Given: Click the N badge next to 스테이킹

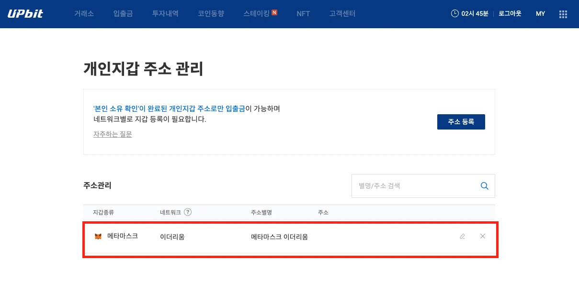Looking at the screenshot, I should pos(274,12).
